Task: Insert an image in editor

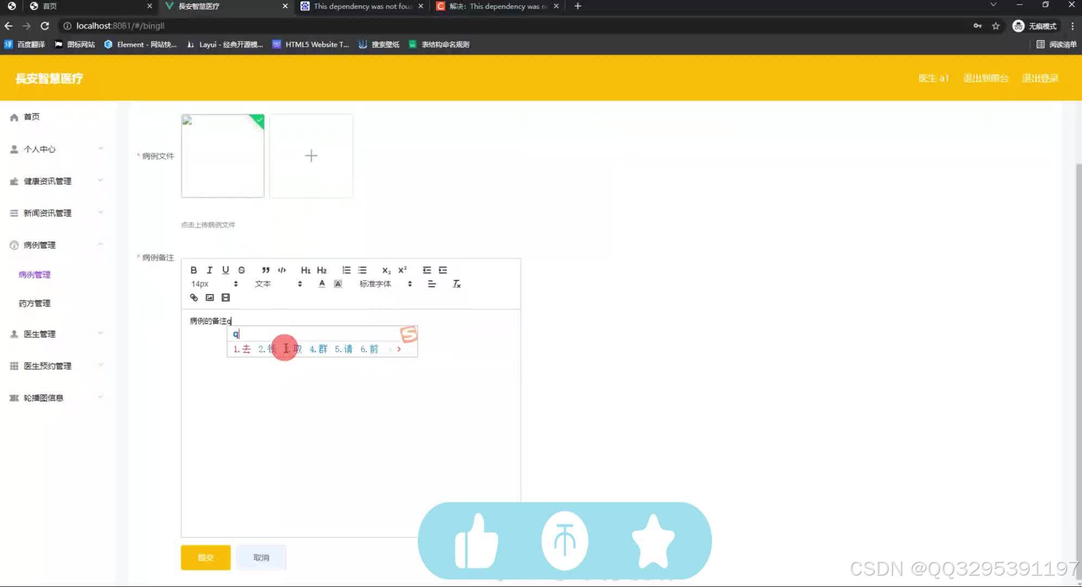Action: click(210, 297)
